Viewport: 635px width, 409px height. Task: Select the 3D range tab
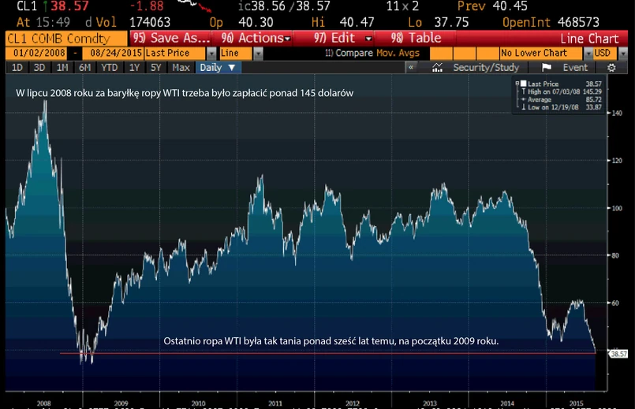click(39, 68)
